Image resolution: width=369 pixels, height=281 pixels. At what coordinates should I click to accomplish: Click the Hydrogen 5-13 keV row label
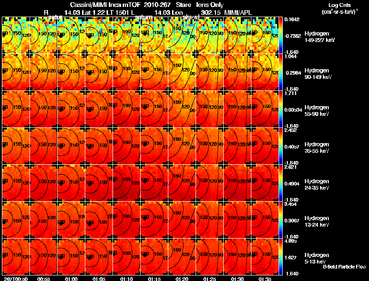pyautogui.click(x=317, y=258)
